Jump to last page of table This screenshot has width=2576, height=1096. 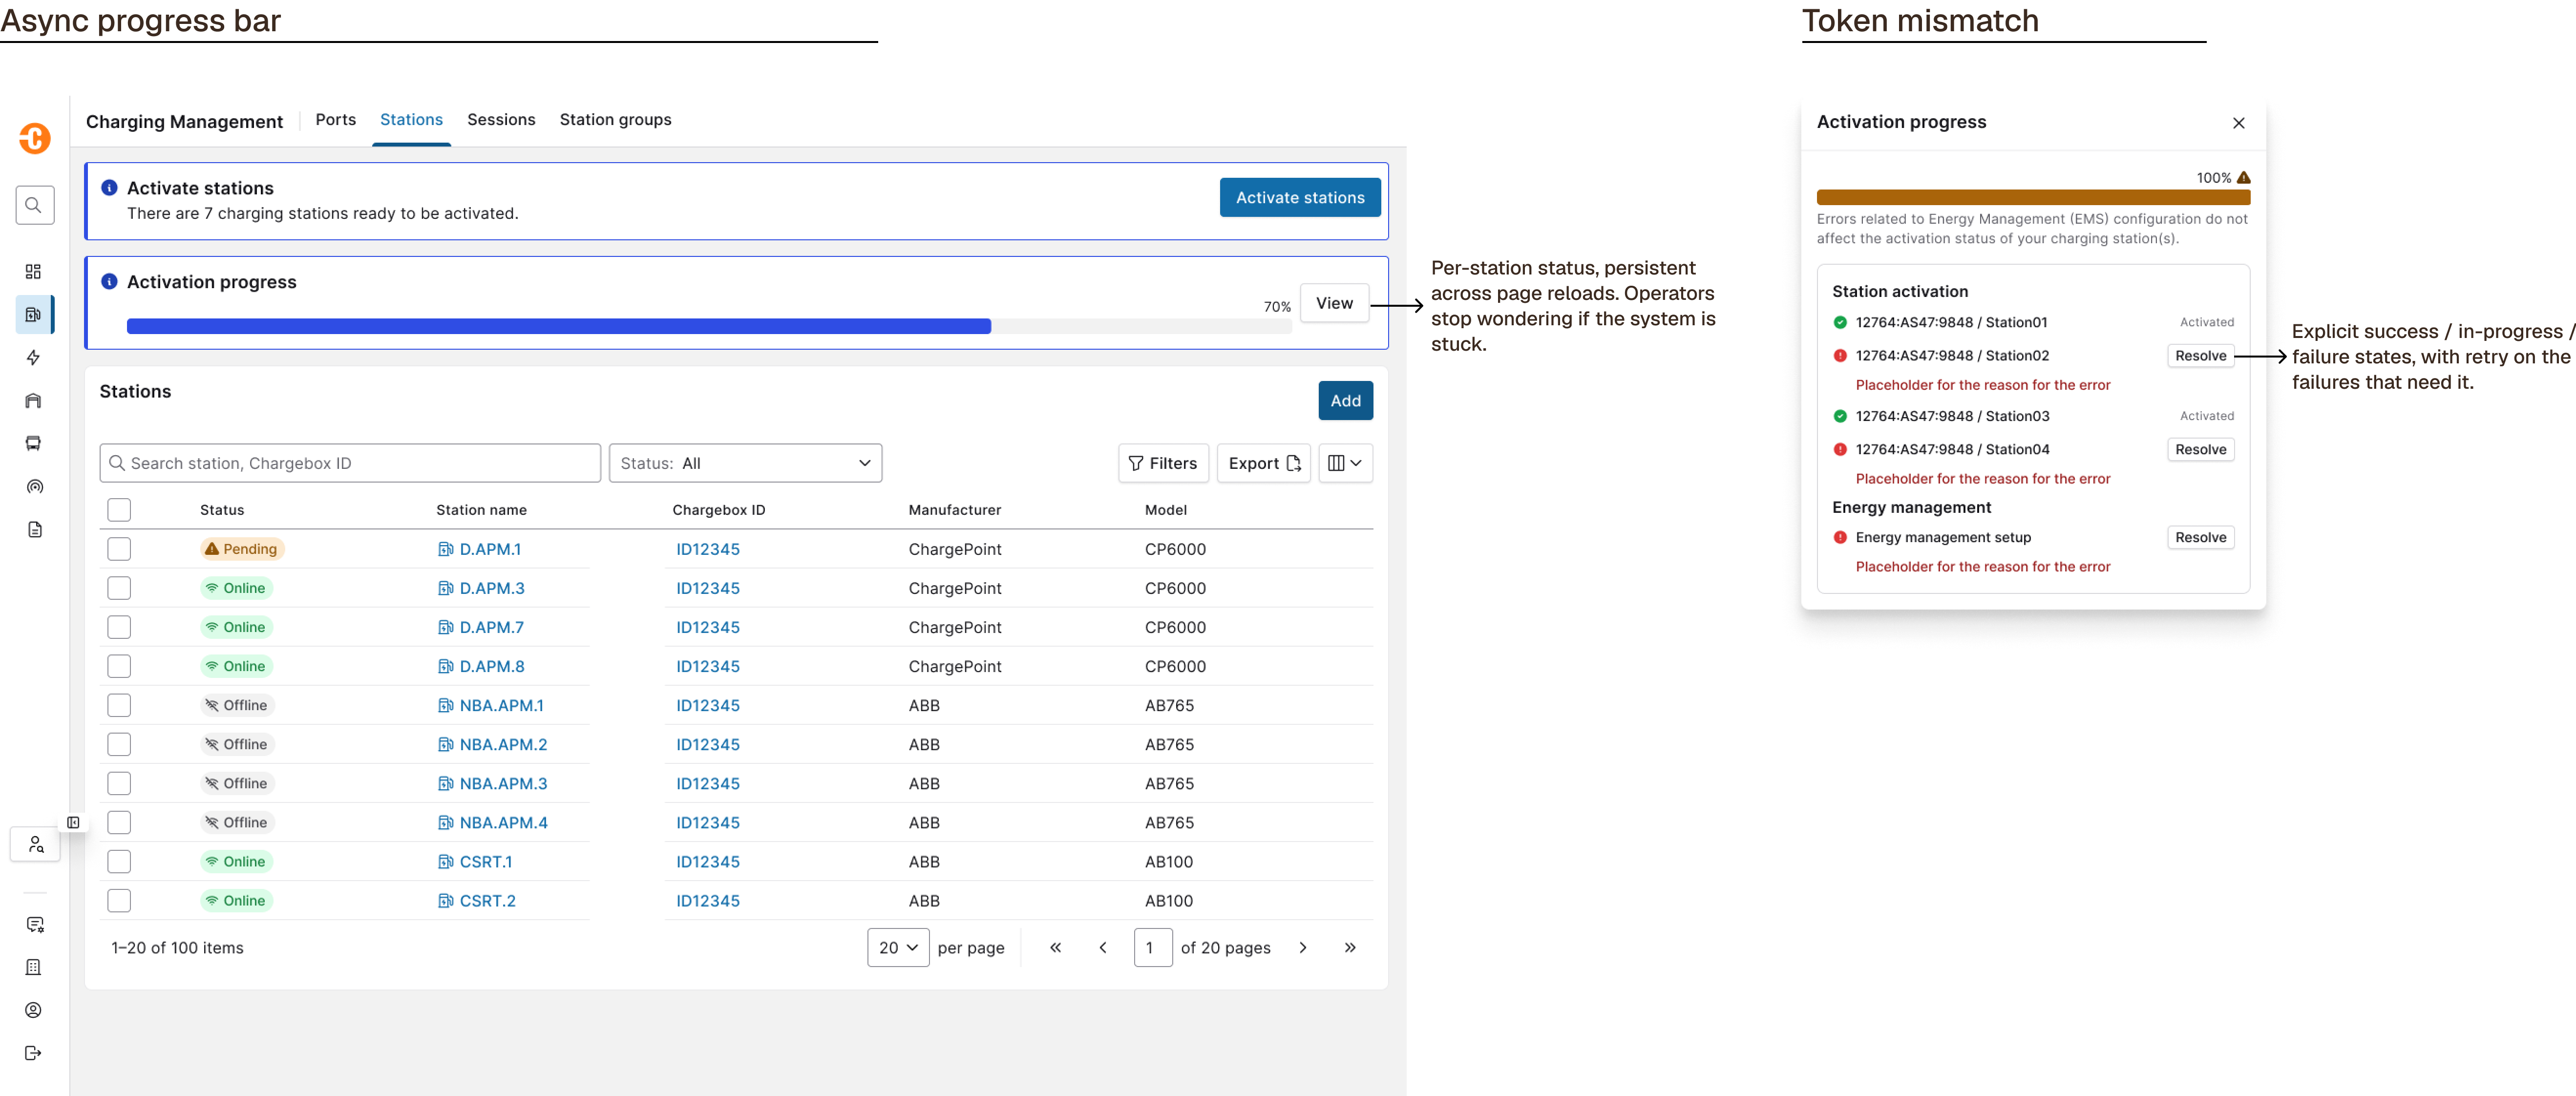coord(1350,948)
